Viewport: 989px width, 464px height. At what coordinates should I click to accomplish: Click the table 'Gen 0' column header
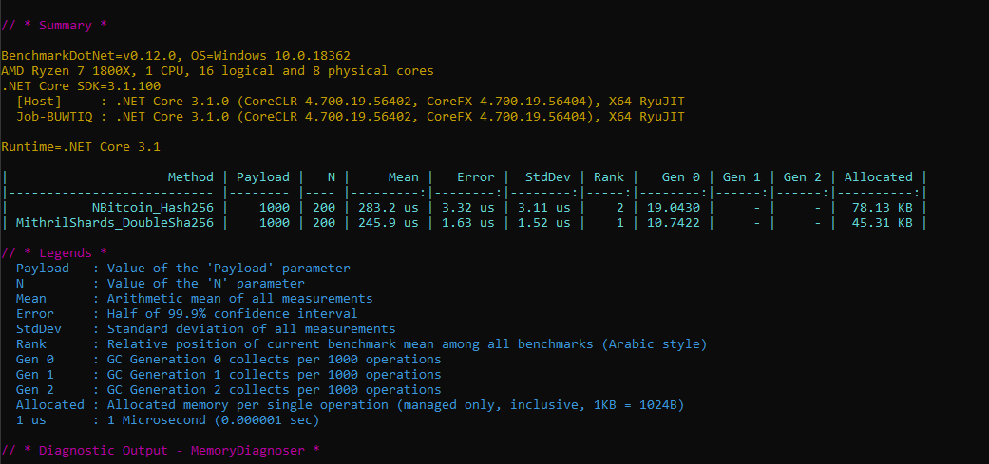tap(680, 176)
